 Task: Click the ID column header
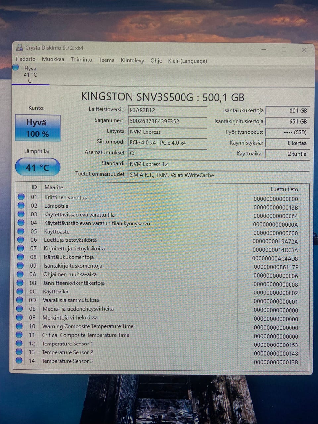coord(34,187)
